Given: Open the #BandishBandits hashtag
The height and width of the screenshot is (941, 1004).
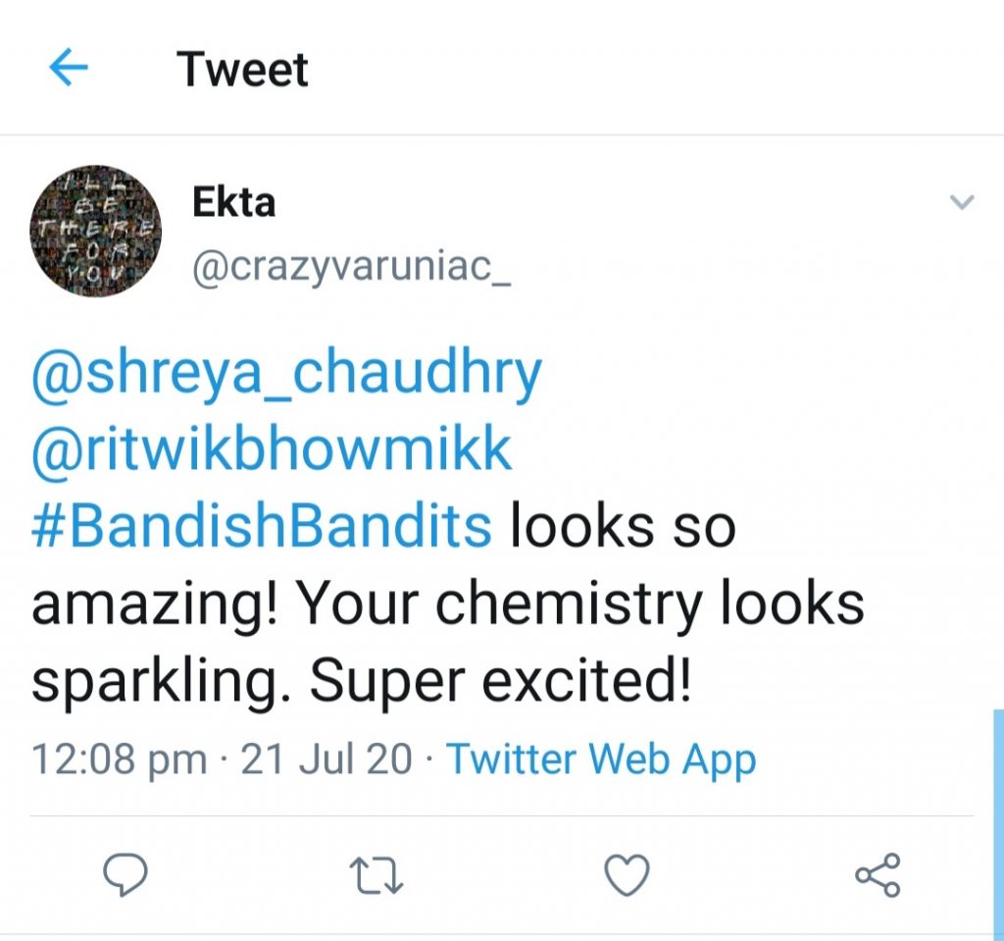Looking at the screenshot, I should (x=262, y=527).
